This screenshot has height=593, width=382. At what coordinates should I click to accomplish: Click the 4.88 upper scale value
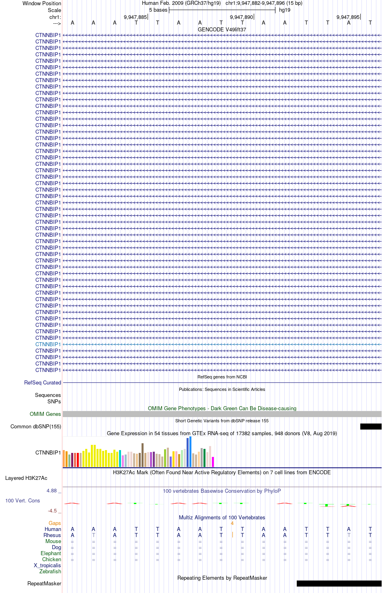click(x=52, y=490)
